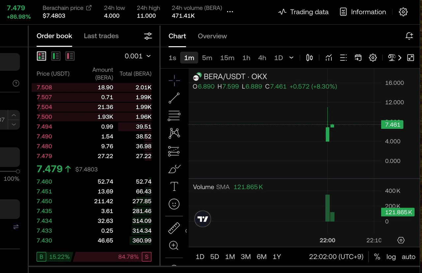422x273 pixels.
Task: Select the 15m timeframe
Action: click(x=227, y=58)
